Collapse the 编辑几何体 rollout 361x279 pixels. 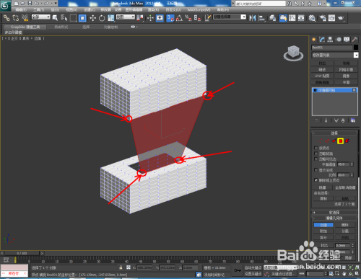334,218
